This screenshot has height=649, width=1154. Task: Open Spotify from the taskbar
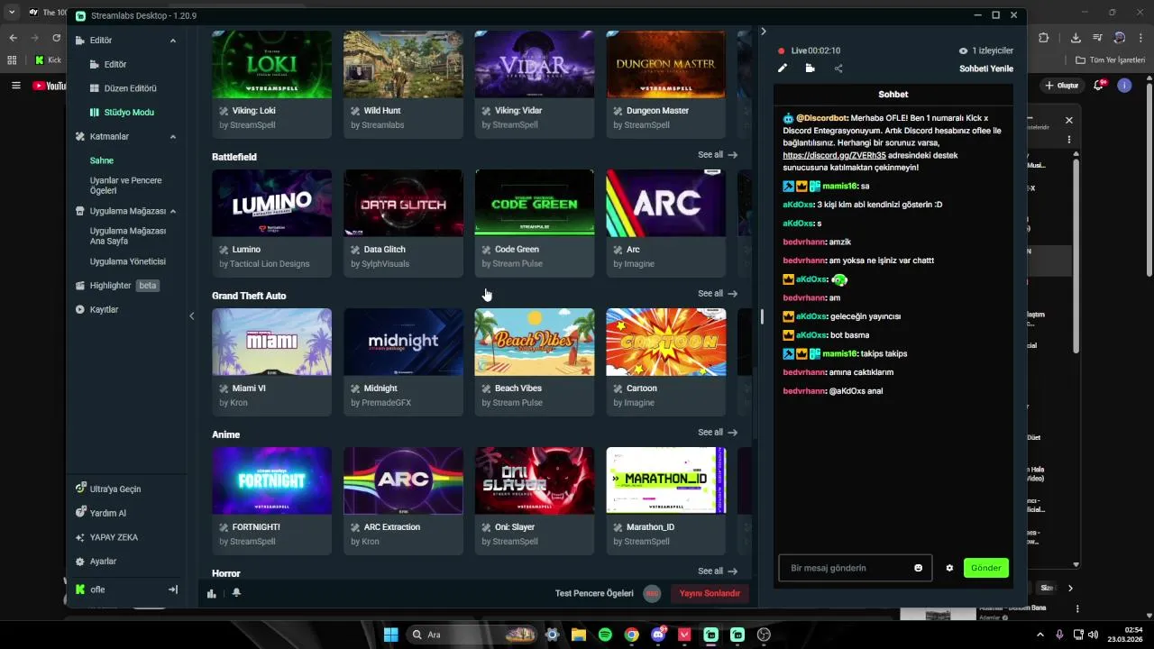[x=605, y=635]
